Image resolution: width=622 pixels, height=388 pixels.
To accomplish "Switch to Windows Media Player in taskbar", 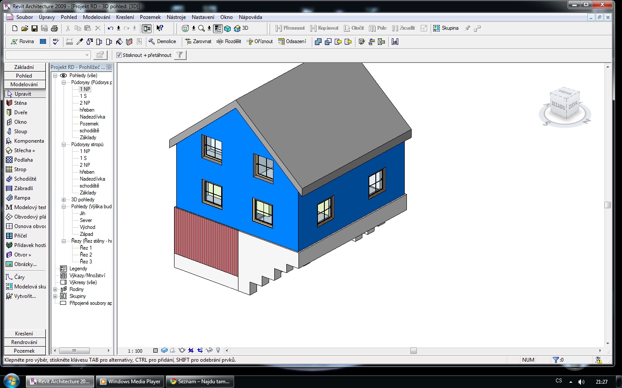I will (130, 382).
